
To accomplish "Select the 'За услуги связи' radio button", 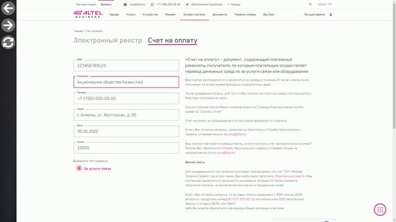I will tap(79, 168).
